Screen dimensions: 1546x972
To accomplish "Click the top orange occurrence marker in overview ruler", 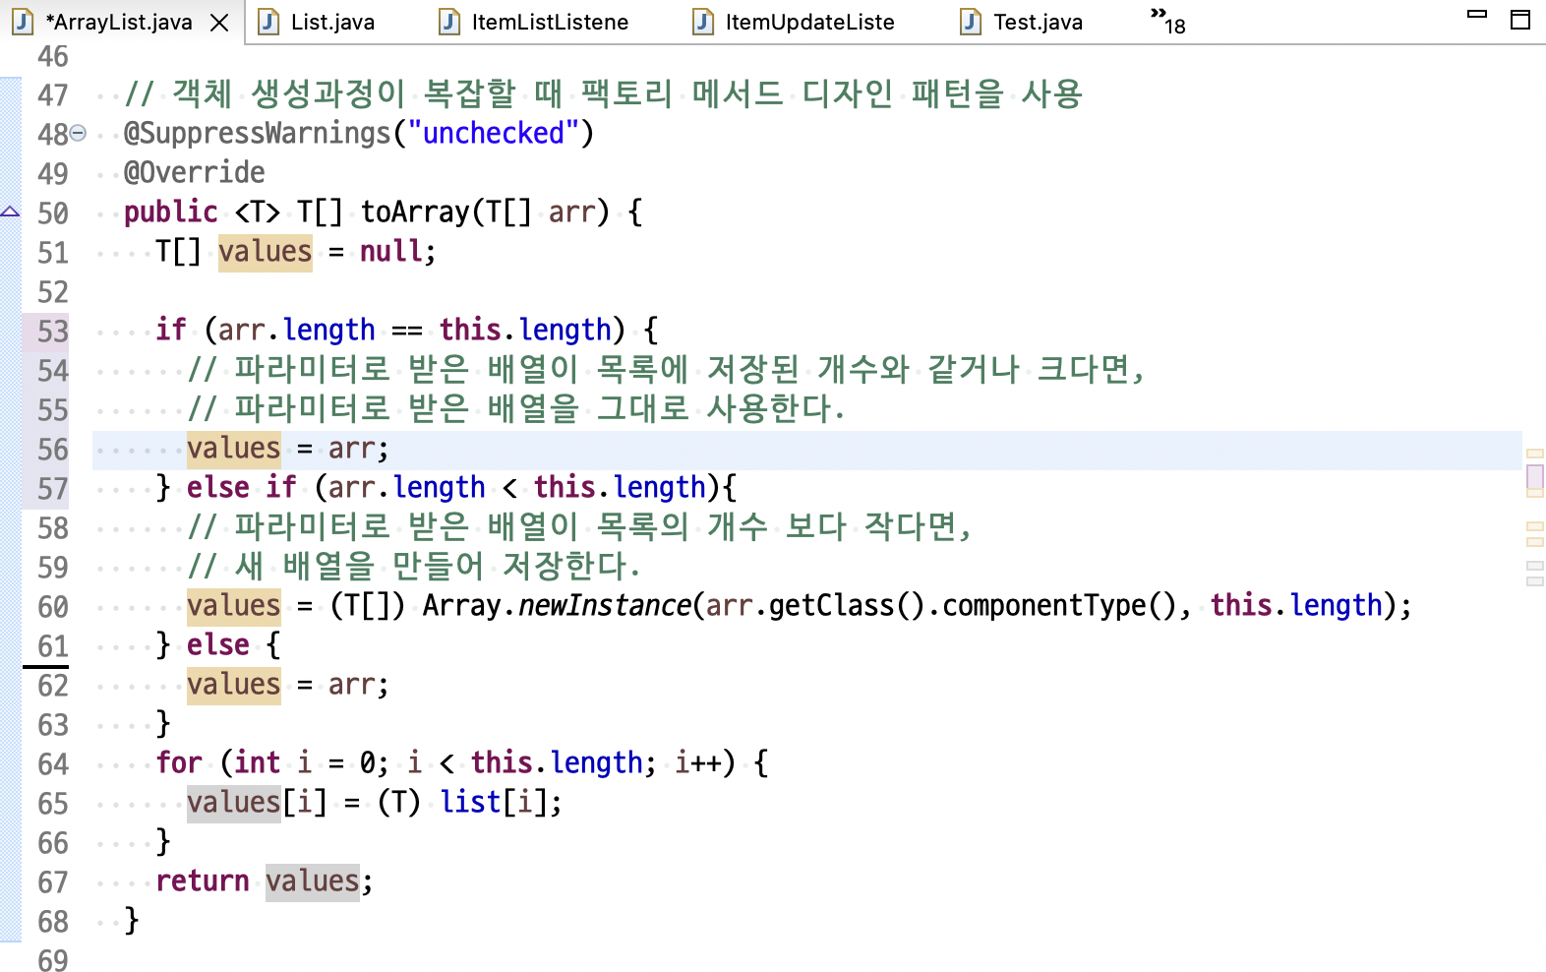I will tap(1535, 454).
